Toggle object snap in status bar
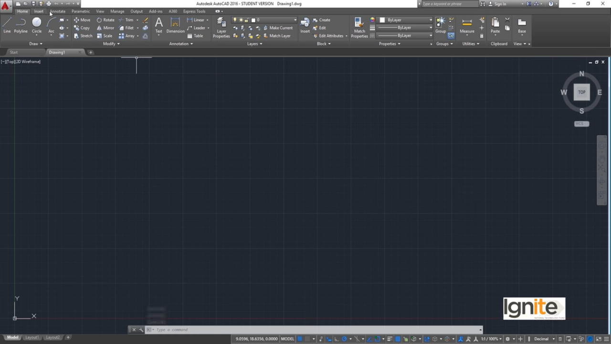The width and height of the screenshot is (611, 344). coord(377,339)
